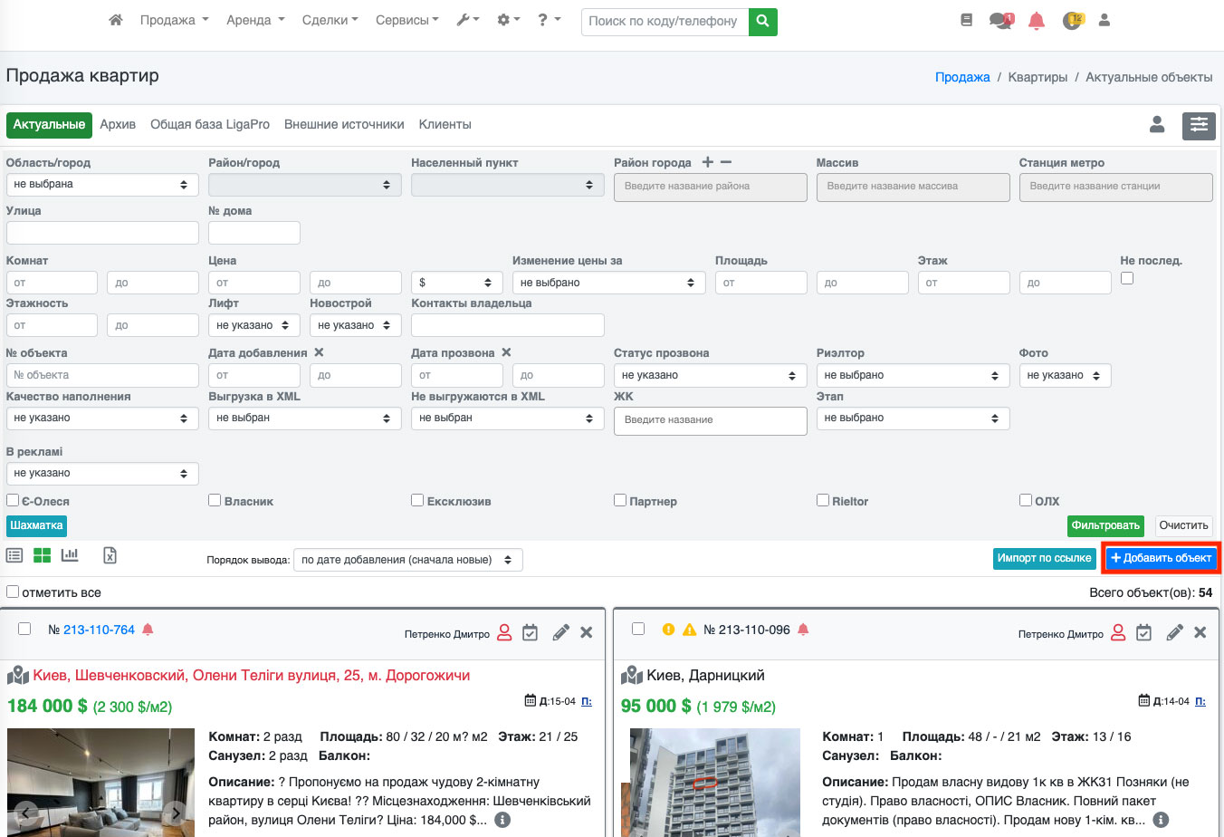The image size is (1224, 837).
Task: Open the statistics chart view
Action: click(x=70, y=555)
